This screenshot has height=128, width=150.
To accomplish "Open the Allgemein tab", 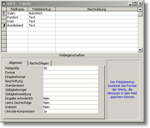I will 16,63.
